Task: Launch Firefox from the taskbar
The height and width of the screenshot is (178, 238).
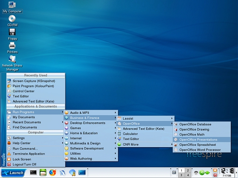Action: click(x=53, y=172)
